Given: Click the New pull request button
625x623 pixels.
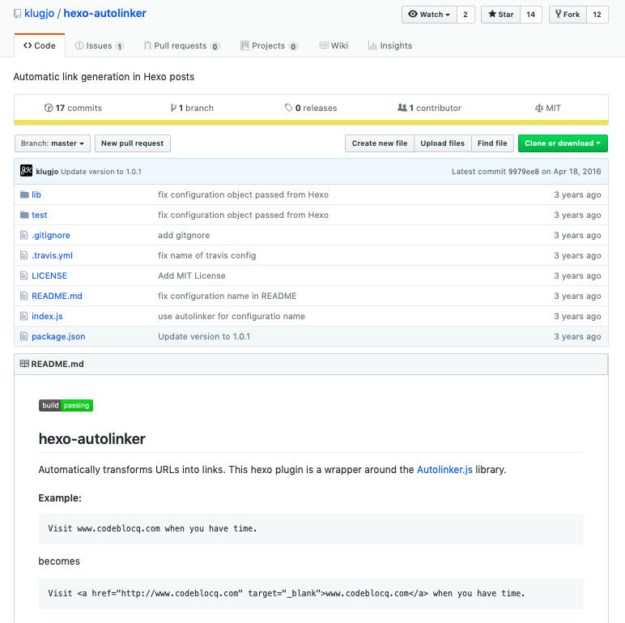Looking at the screenshot, I should (x=132, y=143).
